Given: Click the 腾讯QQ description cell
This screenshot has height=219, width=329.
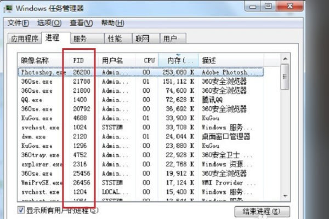Looking at the screenshot, I should pos(212,100).
